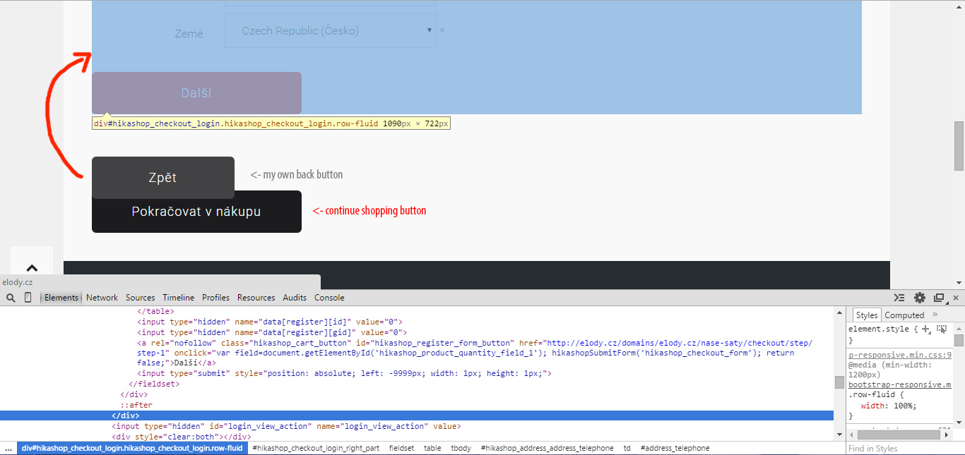
Task: Click Pokračovat v nákupu button
Action: tap(196, 212)
